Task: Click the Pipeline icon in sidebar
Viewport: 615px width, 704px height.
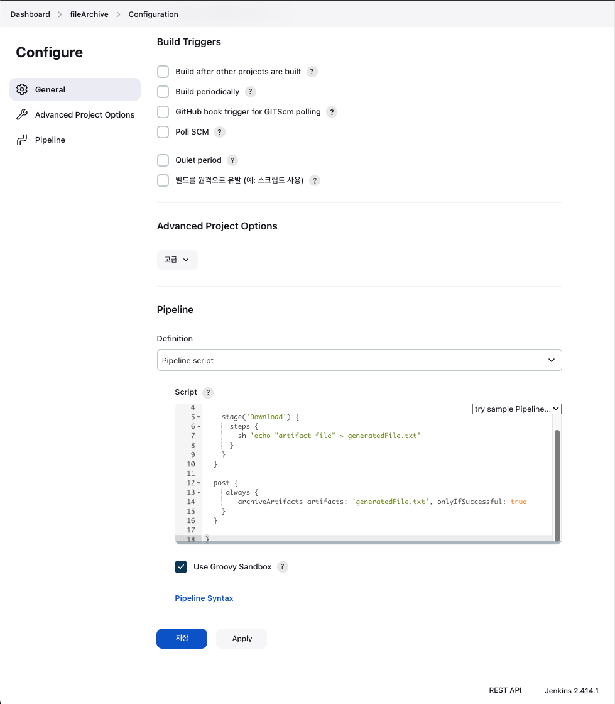Action: (22, 140)
